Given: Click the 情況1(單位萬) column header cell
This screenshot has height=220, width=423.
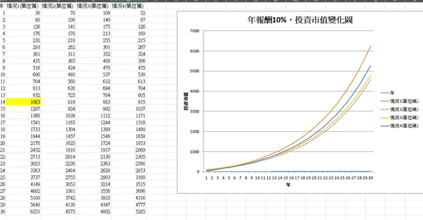Looking at the screenshot, I should pyautogui.click(x=23, y=6).
